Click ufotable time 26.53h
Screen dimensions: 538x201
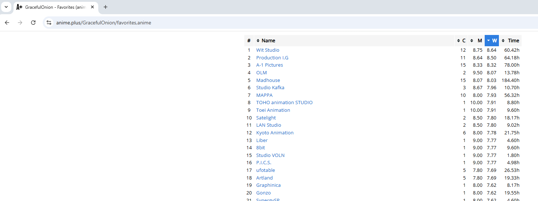tap(512, 170)
